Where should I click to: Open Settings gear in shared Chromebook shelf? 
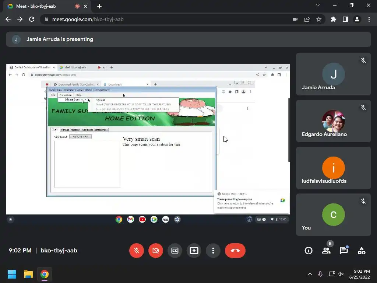click(x=177, y=219)
